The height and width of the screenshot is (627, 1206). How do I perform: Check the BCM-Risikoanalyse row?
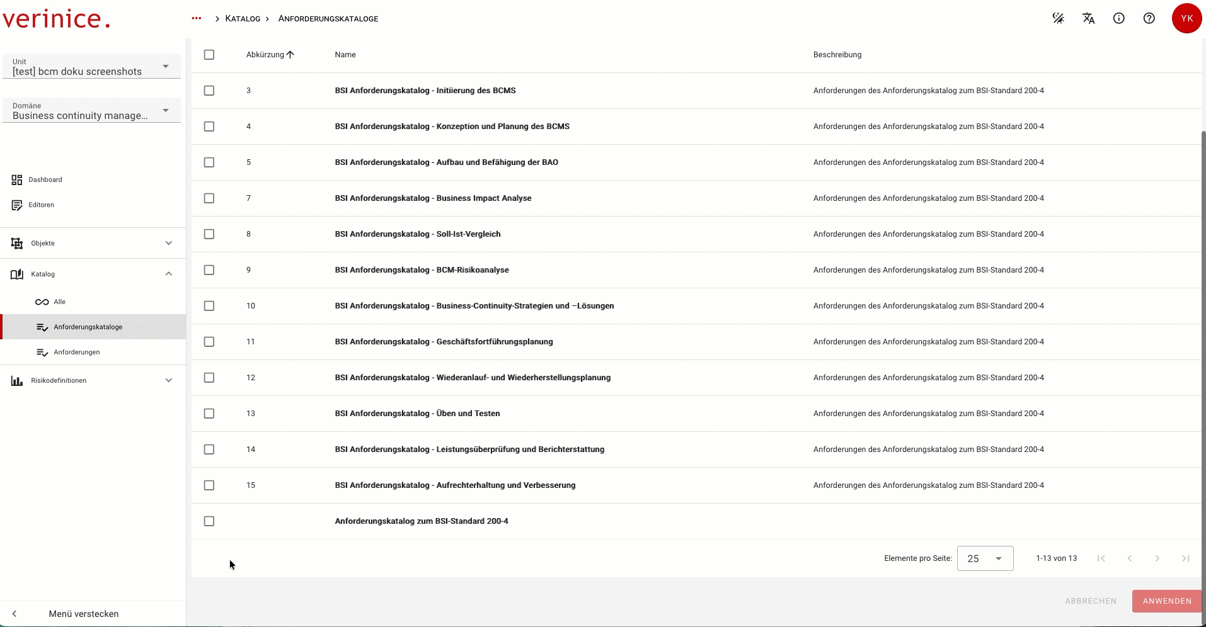point(209,270)
